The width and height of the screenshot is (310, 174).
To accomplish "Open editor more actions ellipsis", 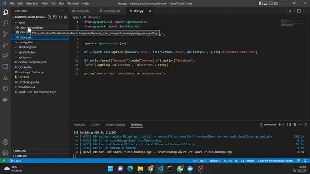I will point(305,11).
